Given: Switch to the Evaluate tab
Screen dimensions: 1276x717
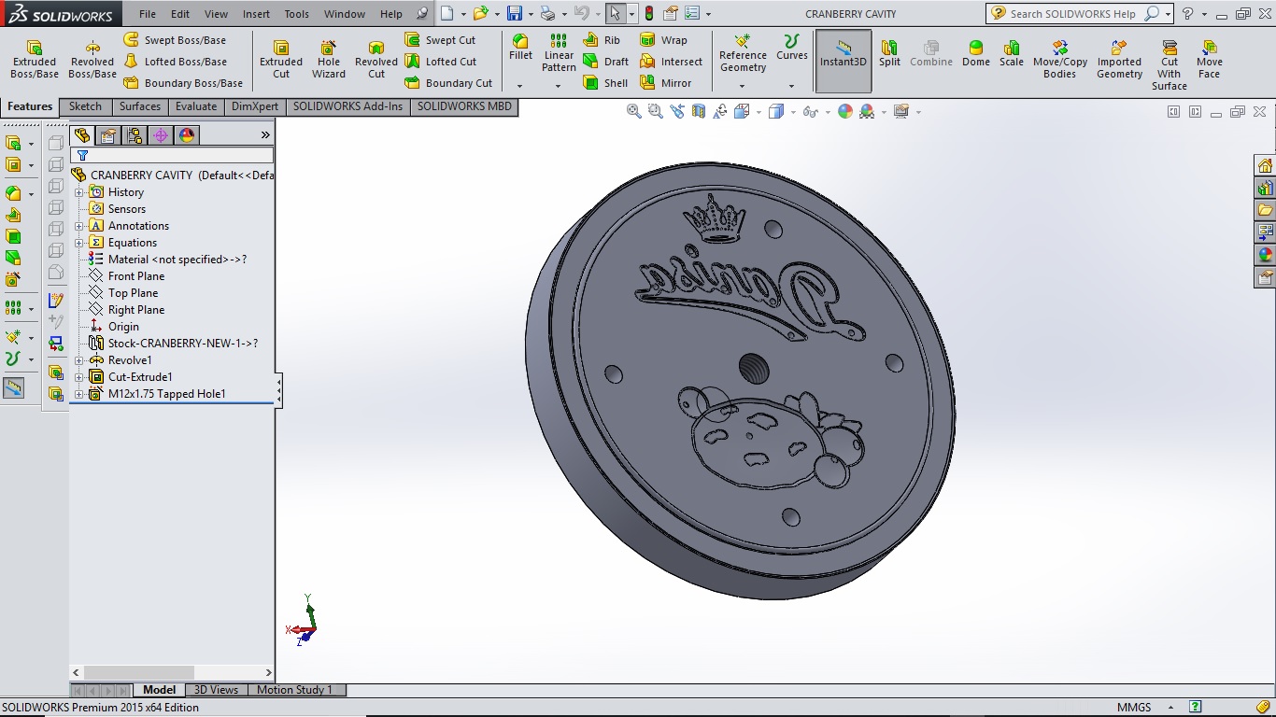Looking at the screenshot, I should pos(196,106).
